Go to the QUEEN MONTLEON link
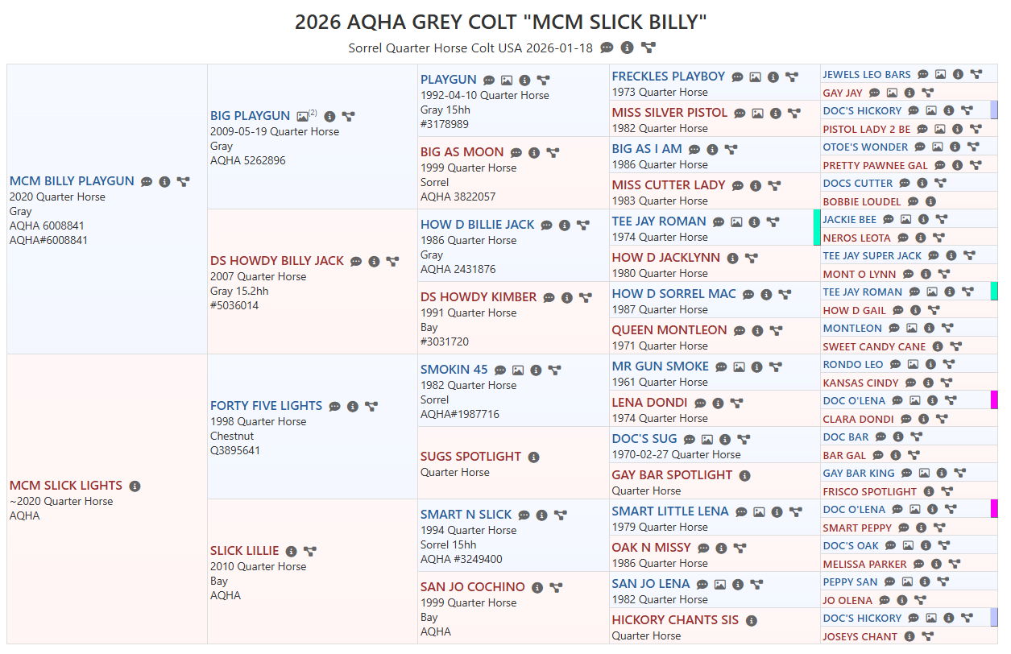 pyautogui.click(x=669, y=330)
